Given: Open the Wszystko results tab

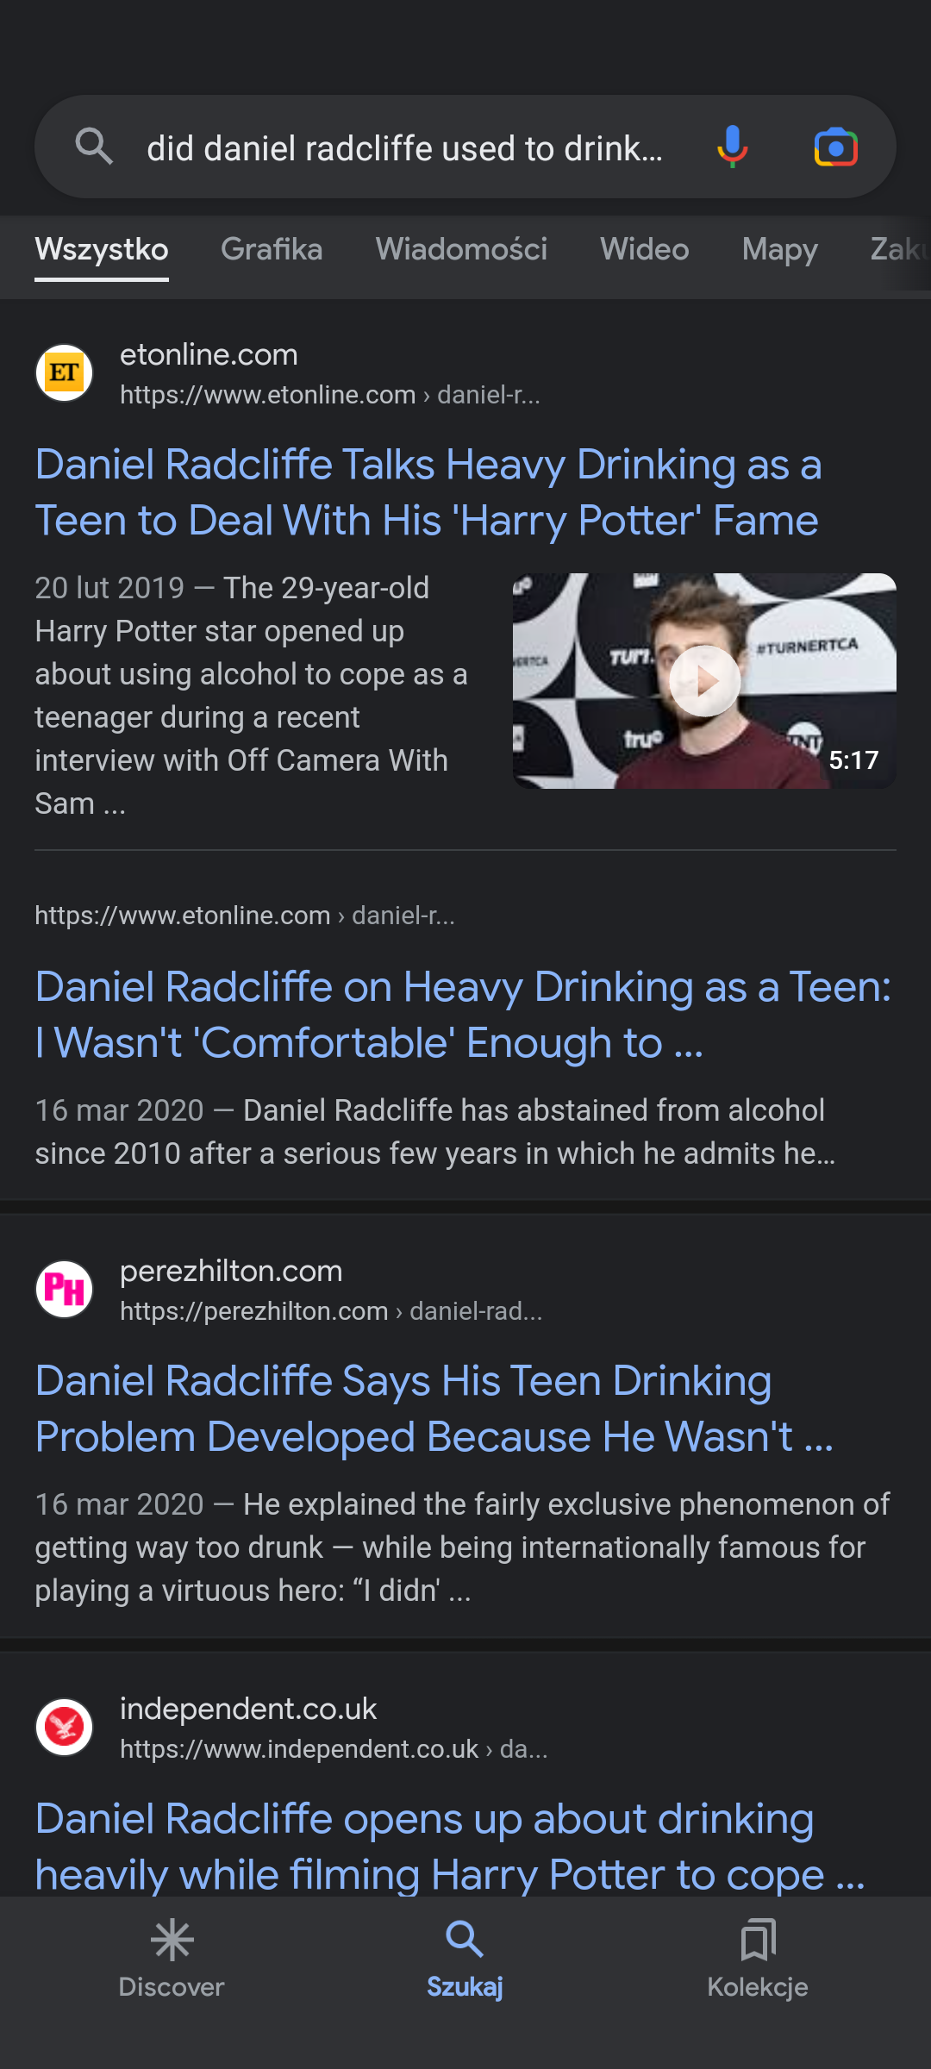Looking at the screenshot, I should point(102,249).
